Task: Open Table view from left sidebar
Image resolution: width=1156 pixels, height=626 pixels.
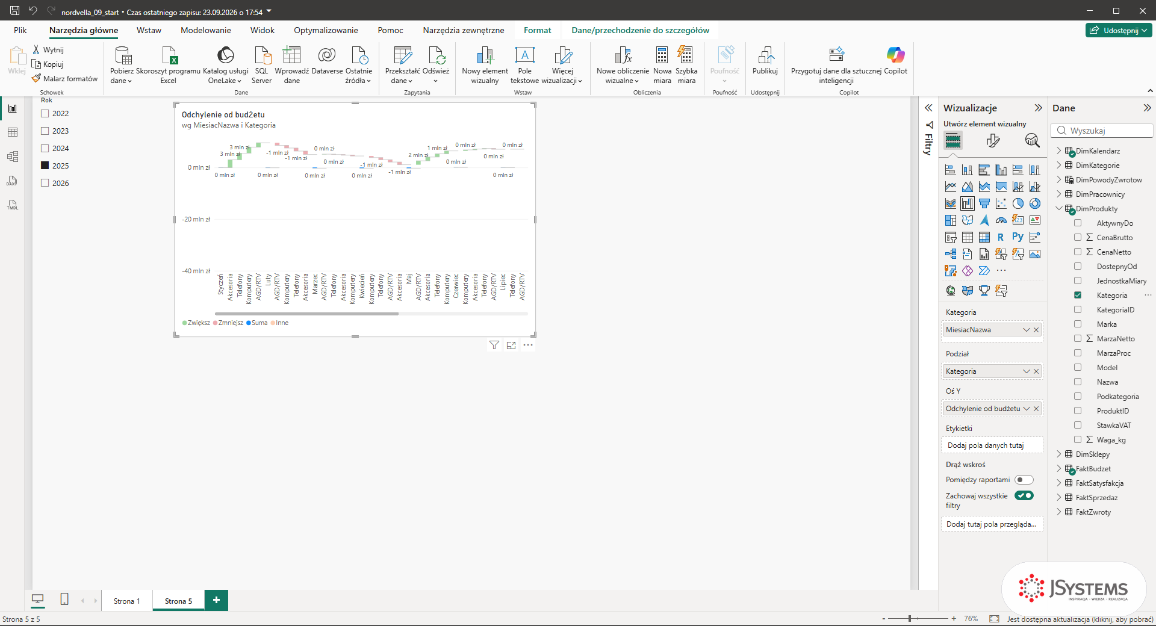Action: pos(13,132)
